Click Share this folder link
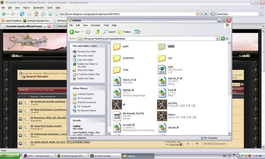The image size is (265, 159). 85,70
